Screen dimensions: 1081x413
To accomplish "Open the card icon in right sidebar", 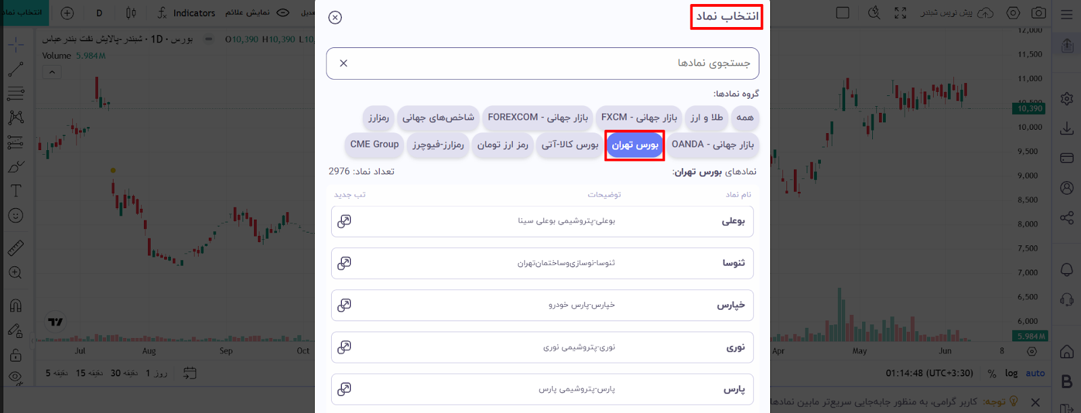I will [1067, 158].
